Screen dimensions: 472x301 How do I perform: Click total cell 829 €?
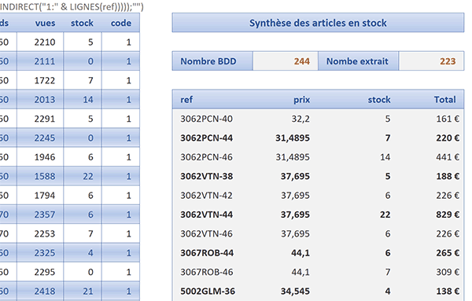click(448, 215)
